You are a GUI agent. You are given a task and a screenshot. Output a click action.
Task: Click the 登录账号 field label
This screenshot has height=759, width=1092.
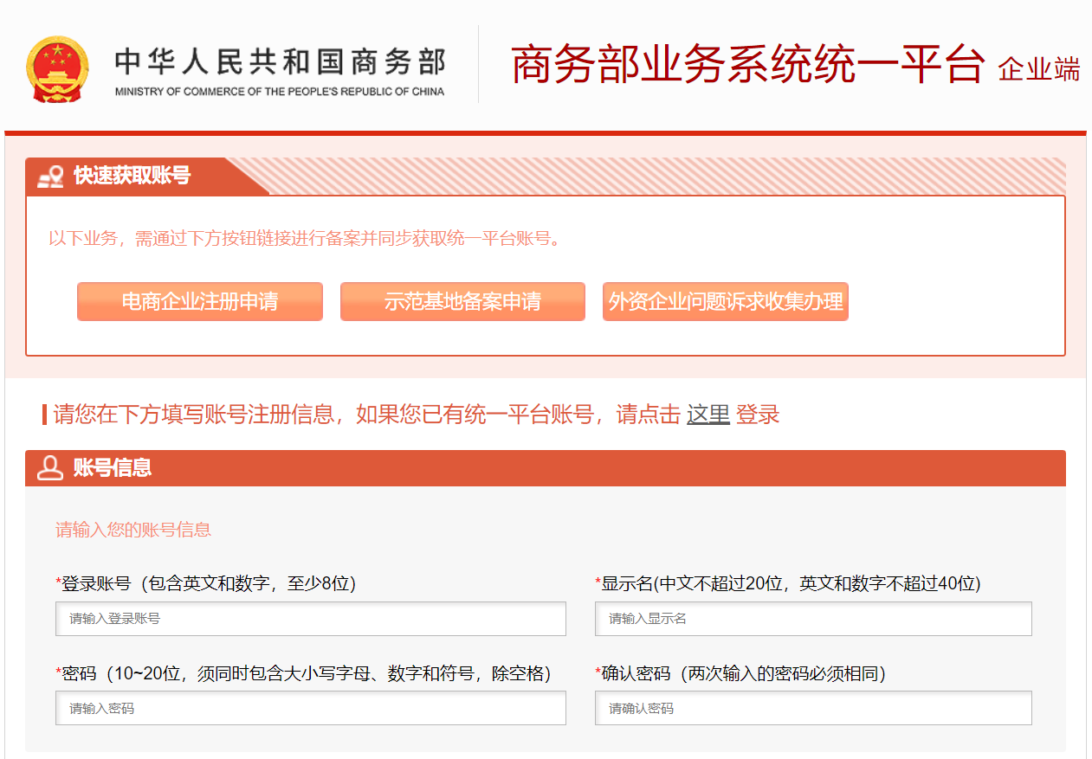pyautogui.click(x=206, y=583)
